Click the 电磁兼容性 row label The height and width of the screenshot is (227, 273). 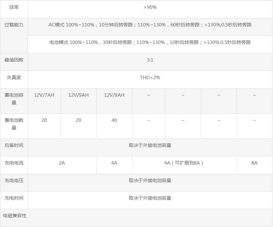15,216
